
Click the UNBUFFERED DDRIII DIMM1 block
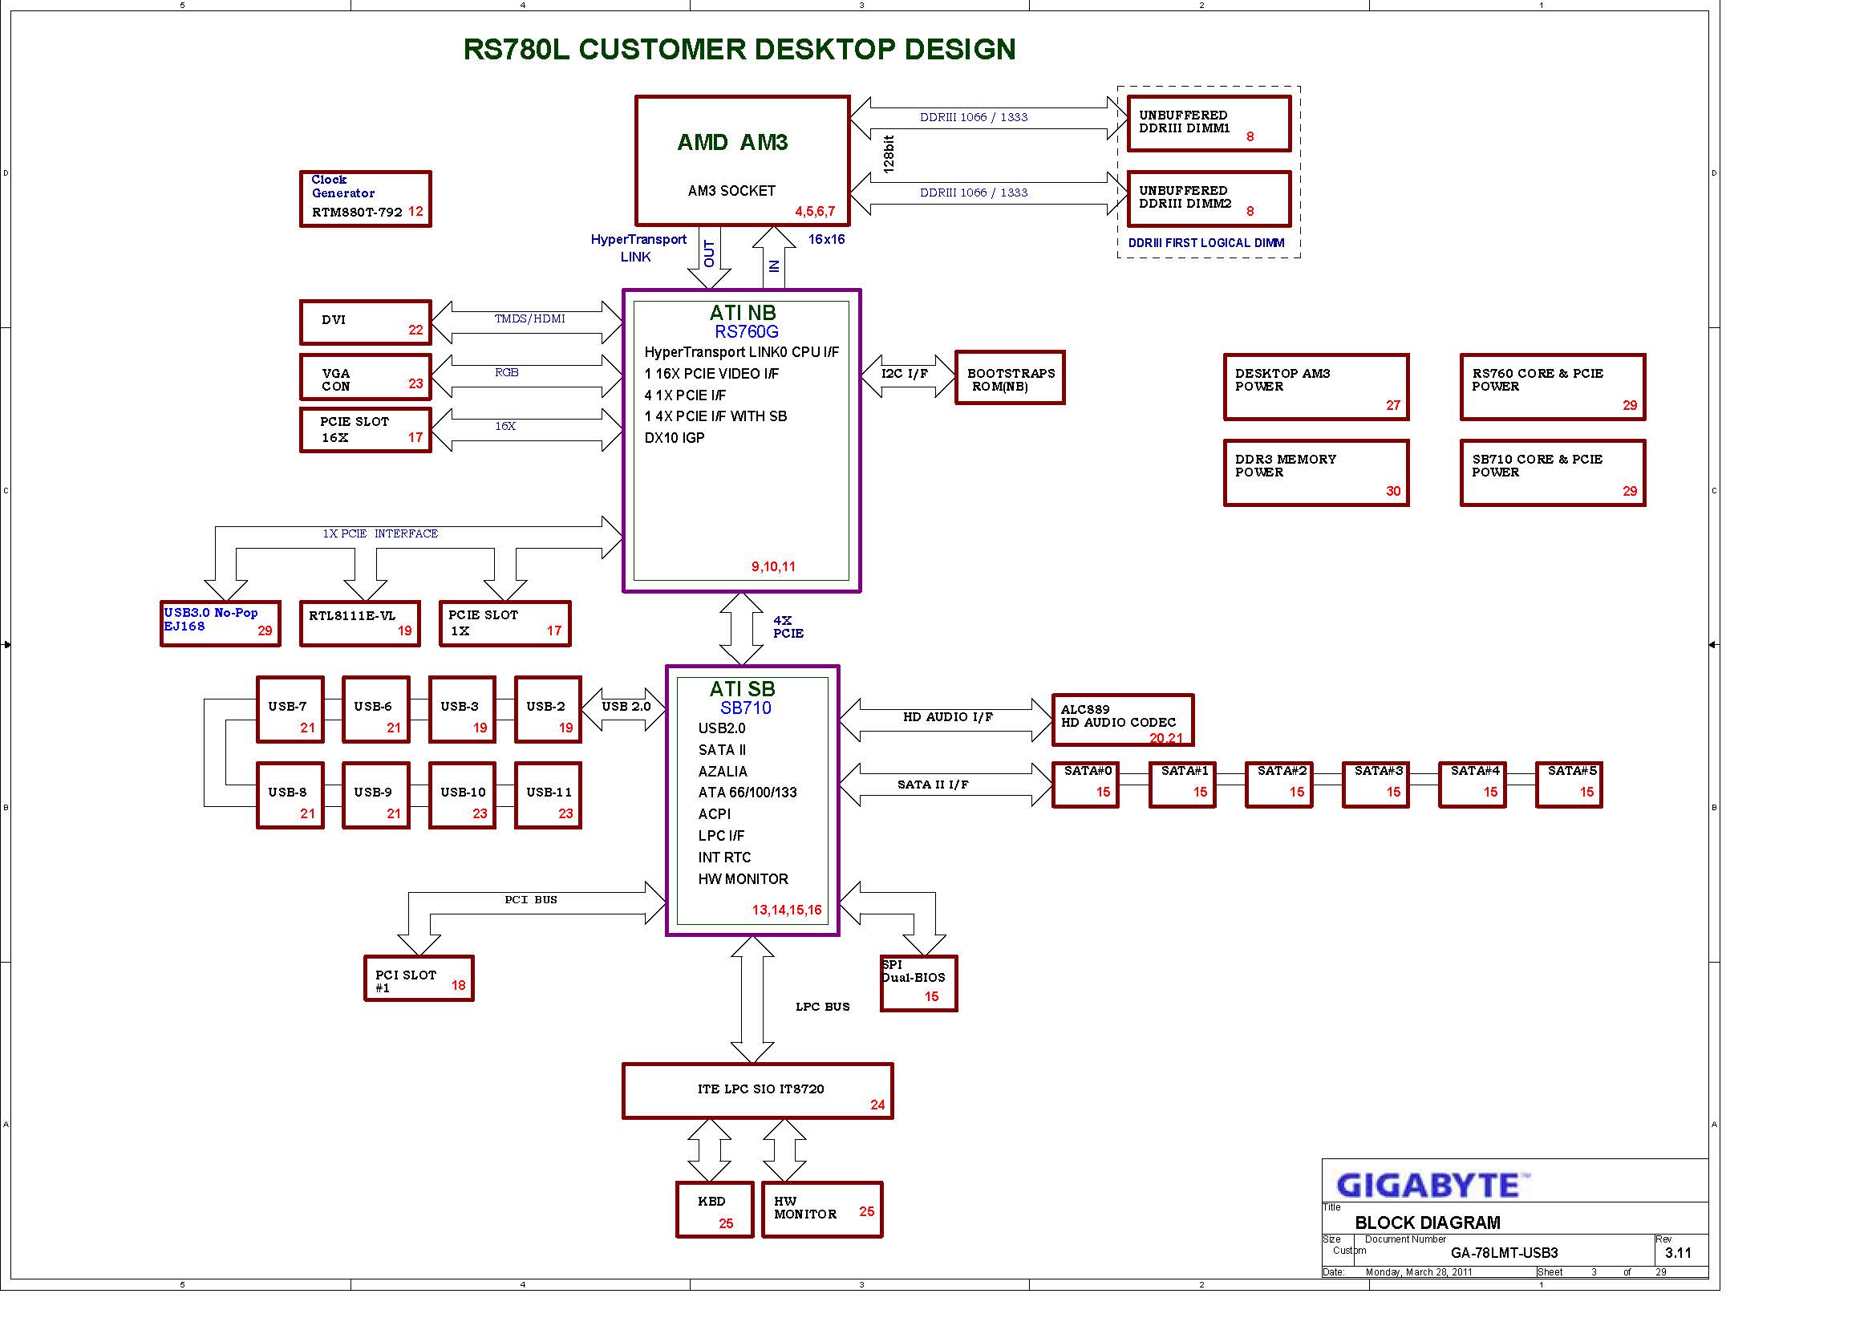pyautogui.click(x=1209, y=124)
